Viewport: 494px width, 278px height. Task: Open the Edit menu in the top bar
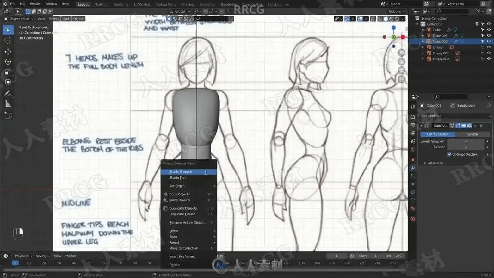pyautogui.click(x=23, y=4)
